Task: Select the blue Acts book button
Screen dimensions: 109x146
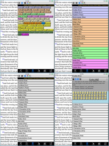Action: tap(43, 23)
